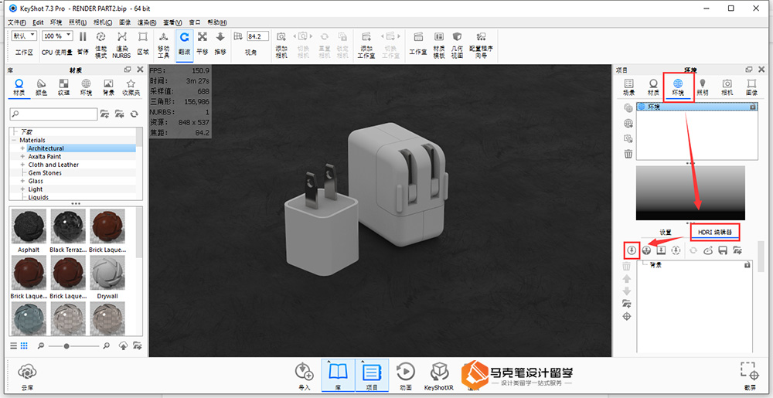Open the 几何视图 geometry view
This screenshot has width=773, height=398.
(x=457, y=45)
